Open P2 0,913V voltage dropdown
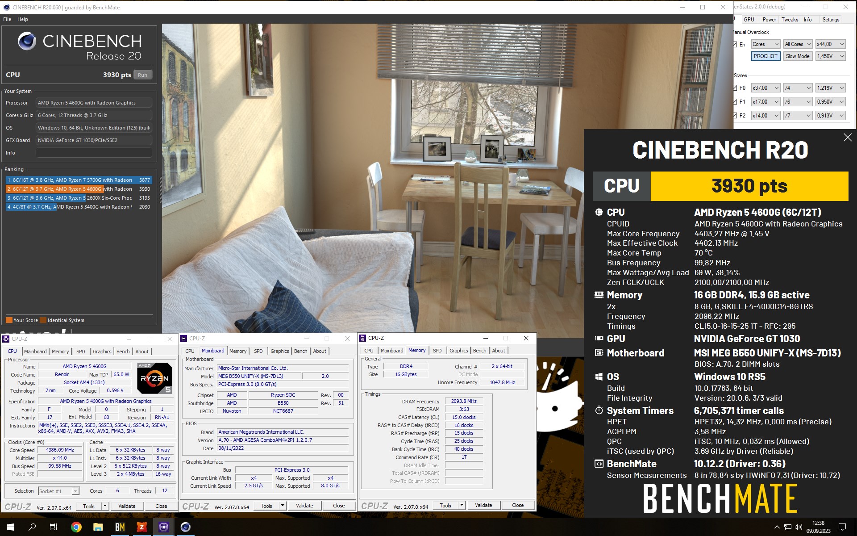 830,116
